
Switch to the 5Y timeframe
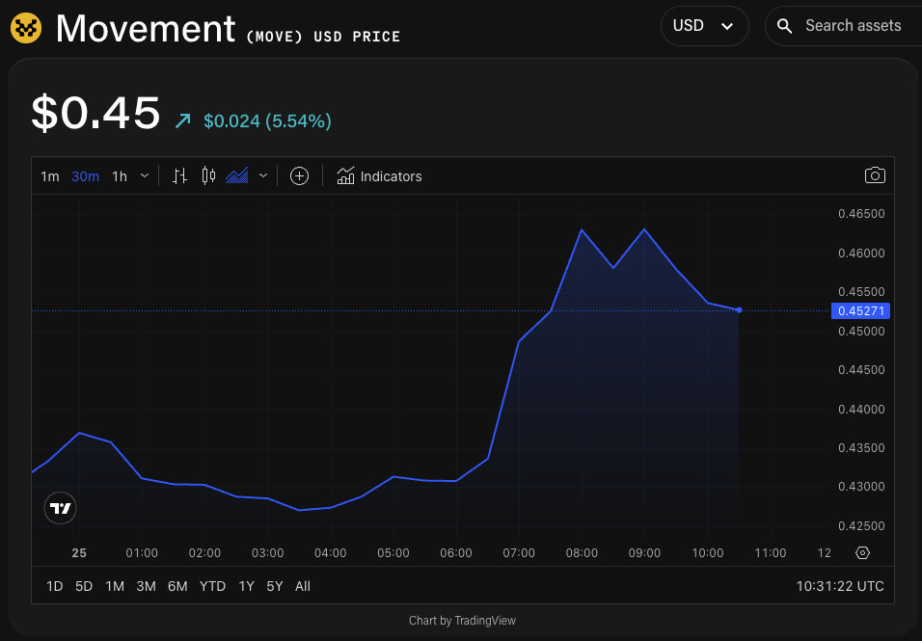275,586
